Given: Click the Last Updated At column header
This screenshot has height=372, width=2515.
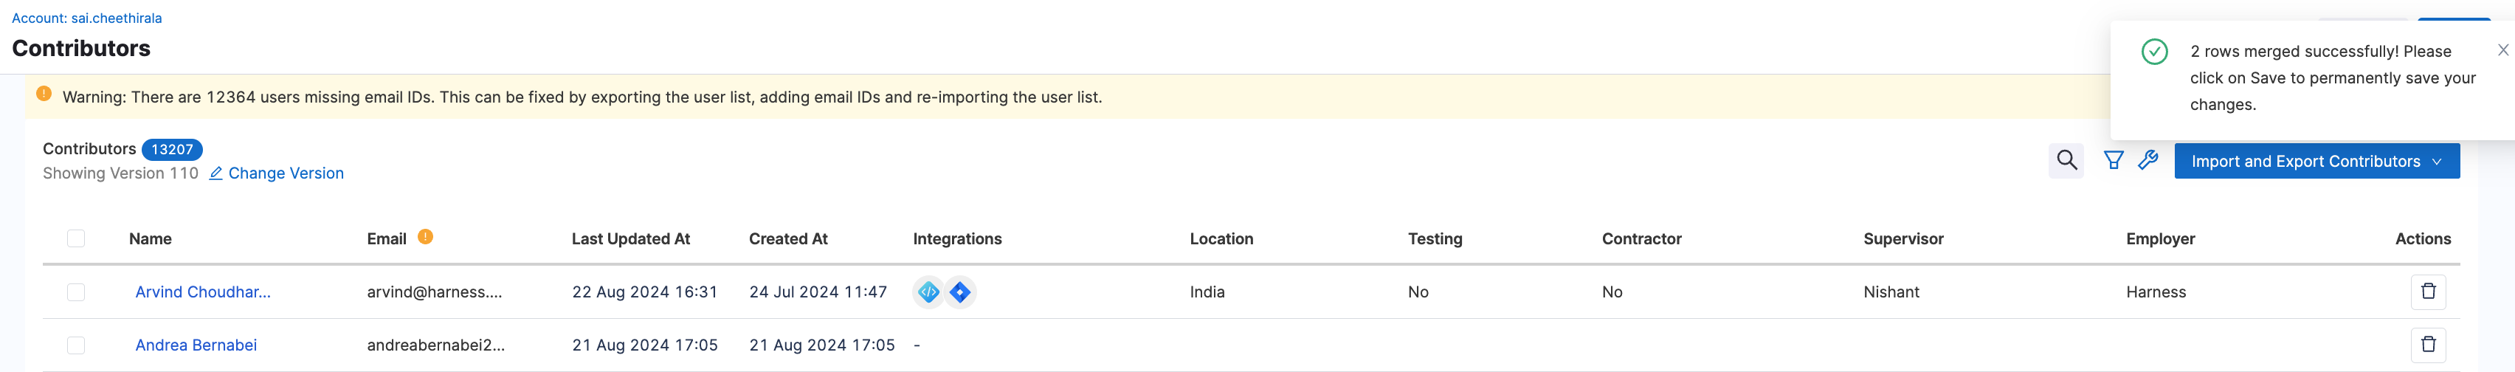Looking at the screenshot, I should (x=631, y=239).
